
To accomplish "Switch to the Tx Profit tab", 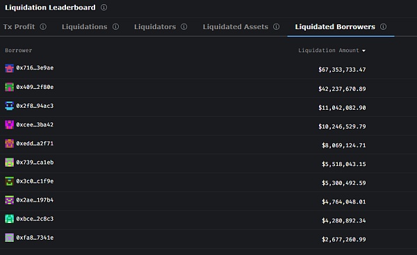I will (19, 26).
